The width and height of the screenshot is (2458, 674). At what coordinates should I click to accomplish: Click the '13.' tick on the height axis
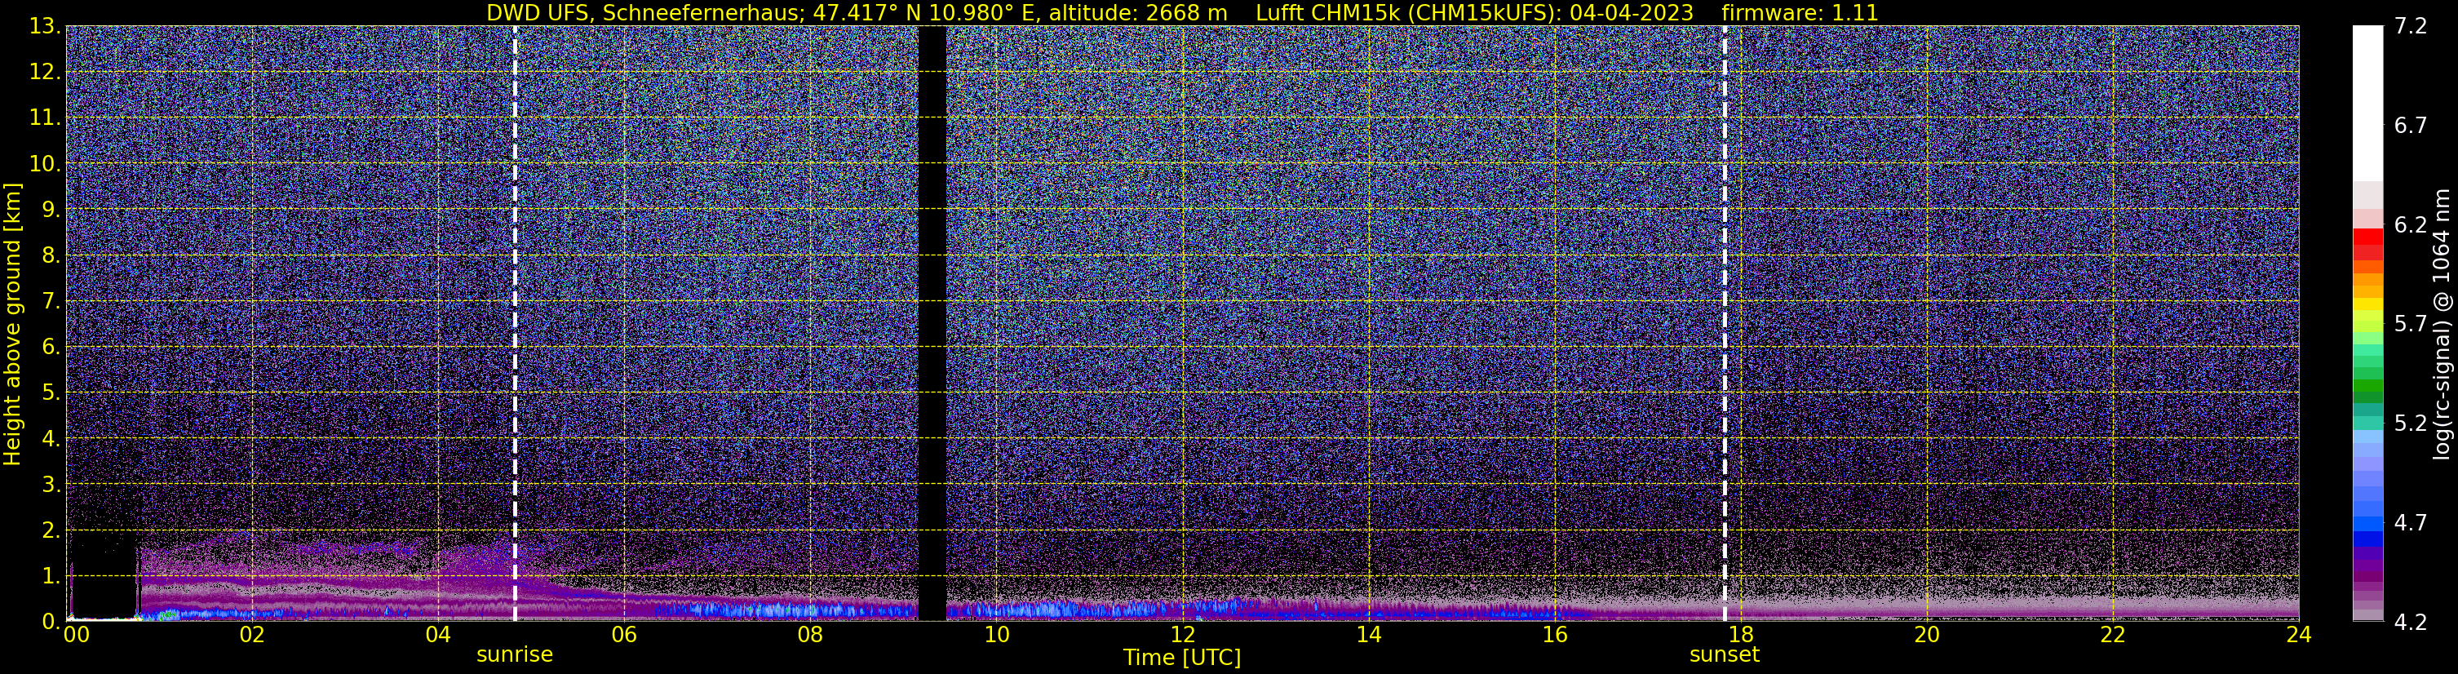(x=45, y=27)
